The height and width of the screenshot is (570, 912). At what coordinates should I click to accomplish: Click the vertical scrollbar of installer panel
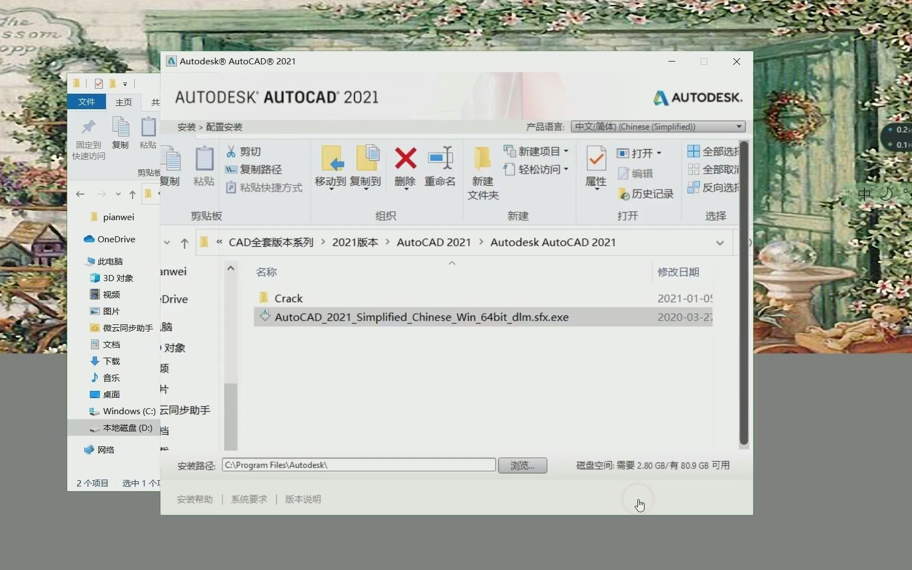744,294
